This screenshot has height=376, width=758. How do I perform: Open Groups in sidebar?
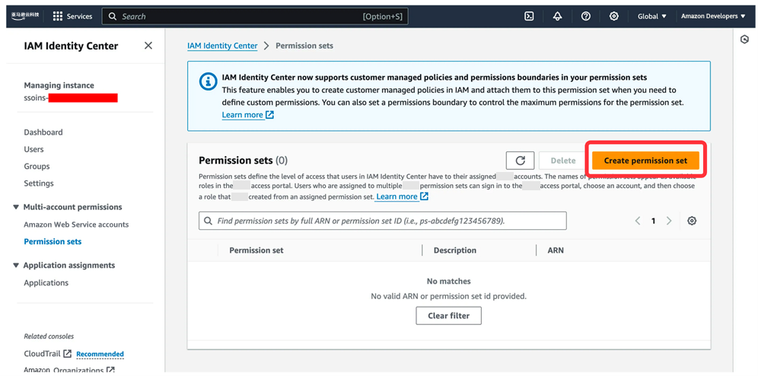pyautogui.click(x=37, y=166)
